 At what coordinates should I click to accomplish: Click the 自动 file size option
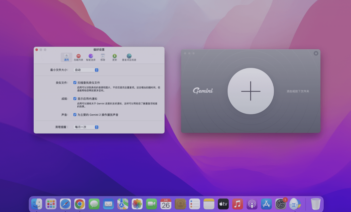click(86, 70)
